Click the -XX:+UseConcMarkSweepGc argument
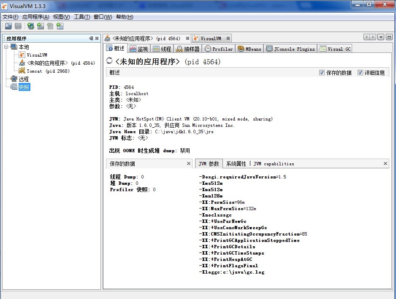Image resolution: width=396 pixels, height=299 pixels. [233, 228]
